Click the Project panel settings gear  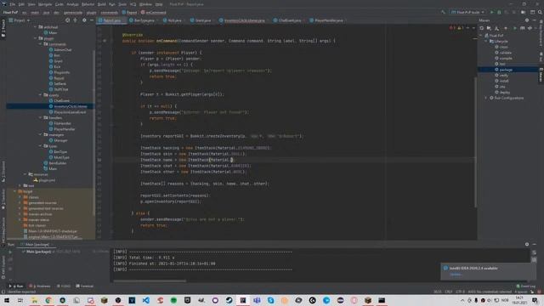coord(84,20)
